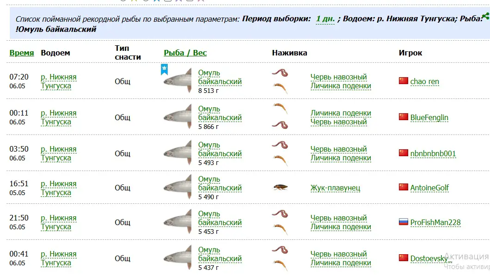Open player profile nbnbnbnb001
The image size is (490, 275).
coord(433,154)
